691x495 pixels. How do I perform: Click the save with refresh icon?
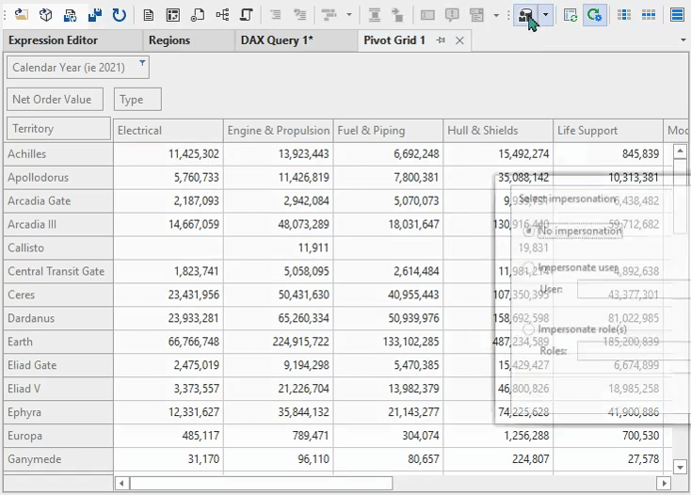(x=70, y=15)
